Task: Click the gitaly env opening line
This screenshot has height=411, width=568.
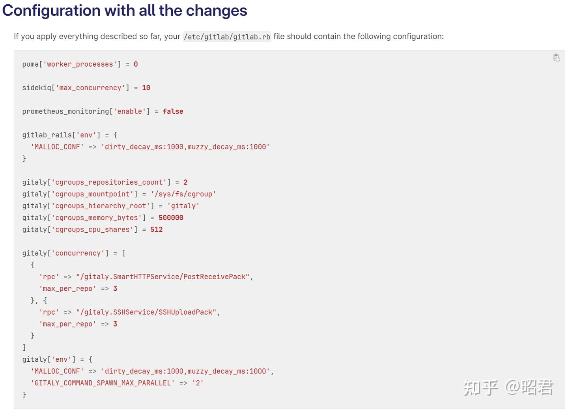Action: tap(57, 360)
